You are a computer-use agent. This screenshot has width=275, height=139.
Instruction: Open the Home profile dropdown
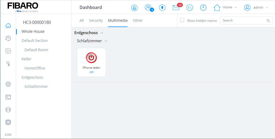click(225, 8)
